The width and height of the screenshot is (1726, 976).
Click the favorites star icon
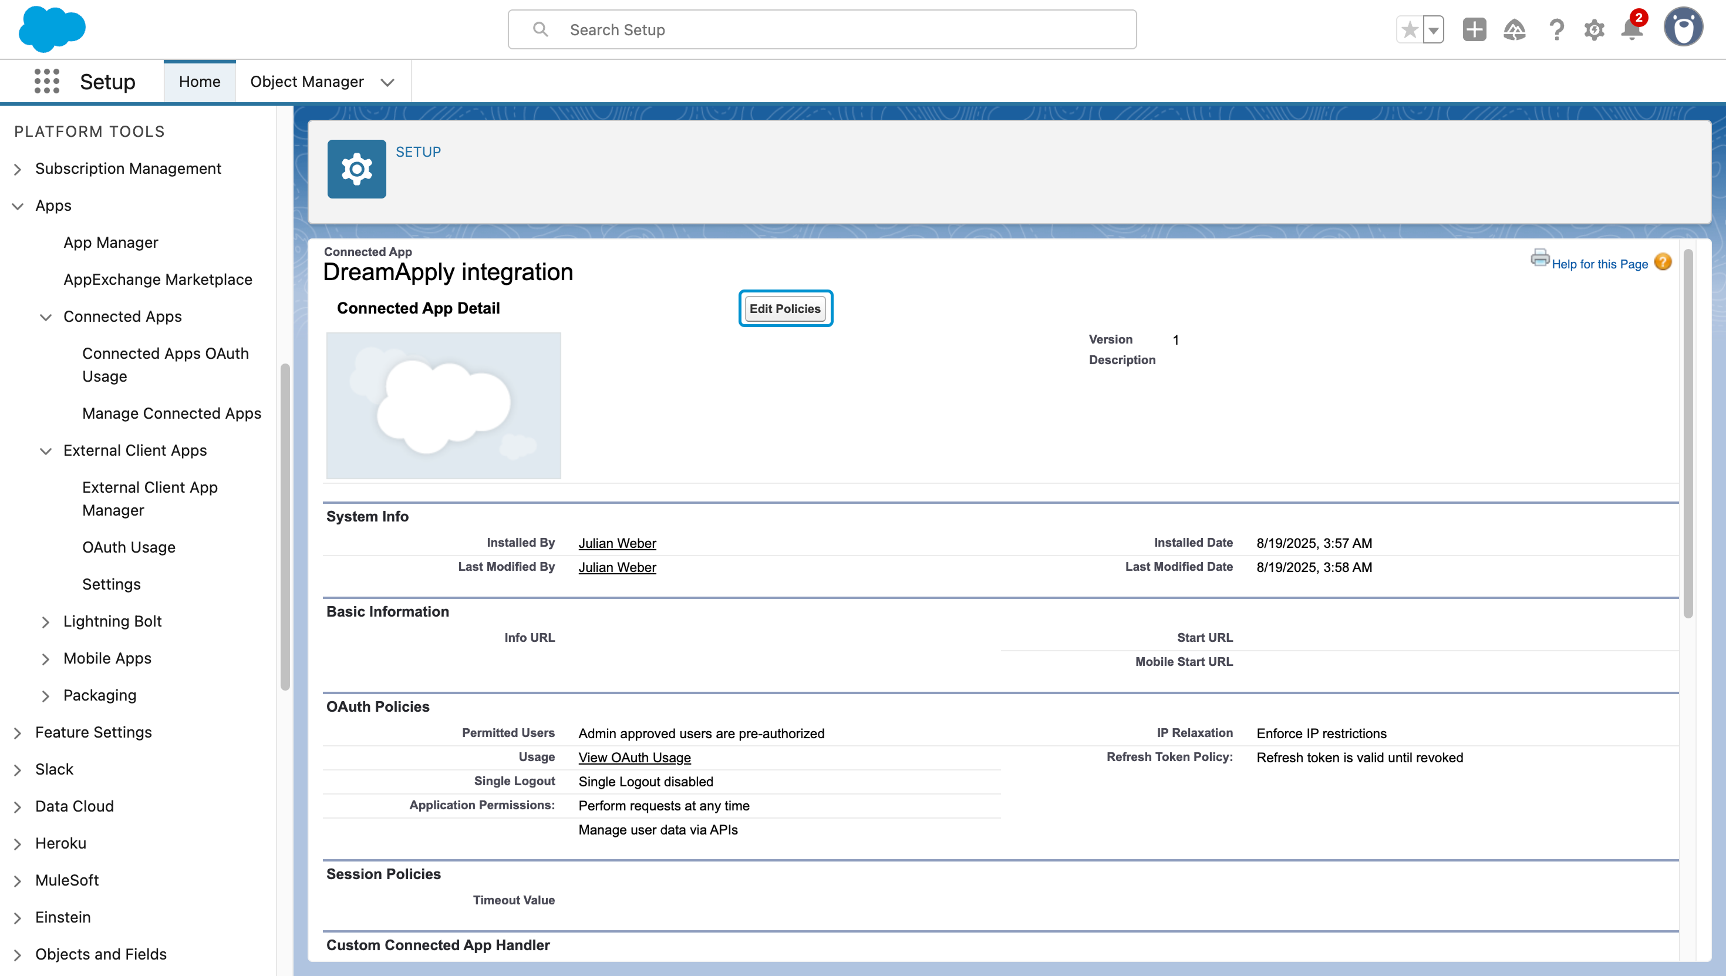(1410, 29)
